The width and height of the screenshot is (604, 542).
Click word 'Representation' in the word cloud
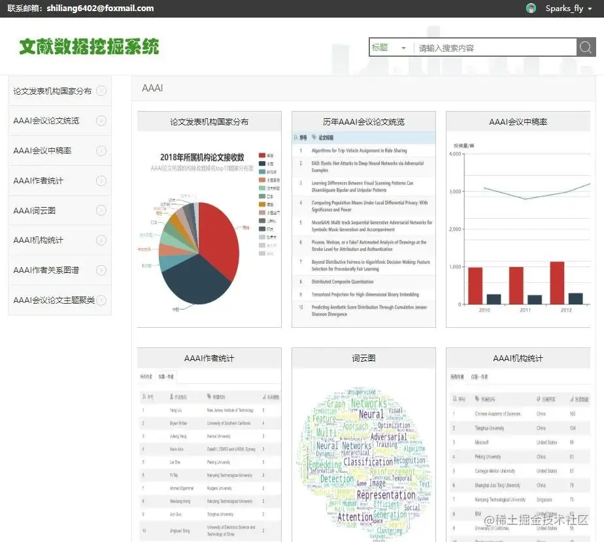pos(386,494)
